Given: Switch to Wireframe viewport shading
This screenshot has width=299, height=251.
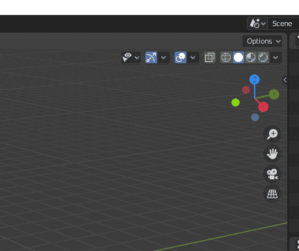Looking at the screenshot, I should [x=226, y=57].
